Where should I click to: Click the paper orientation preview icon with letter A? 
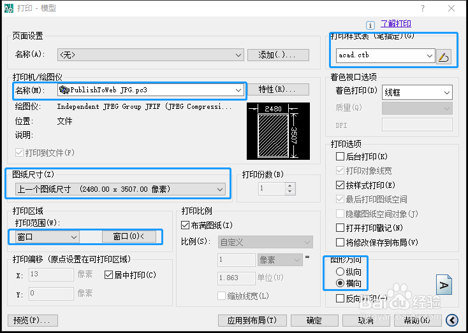coord(444,285)
